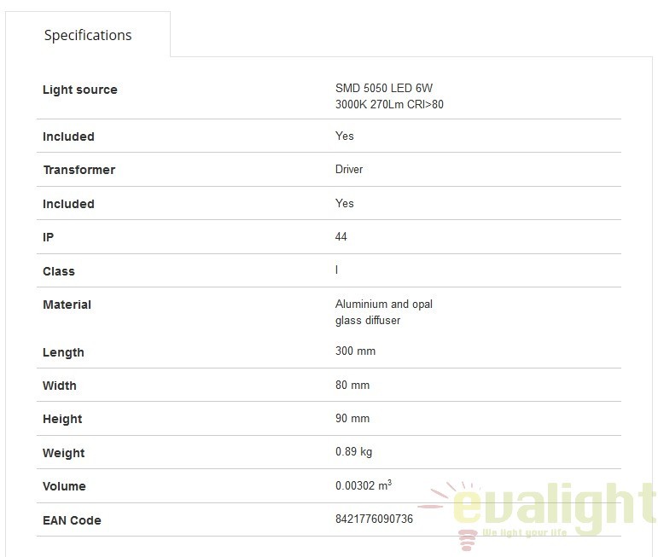Click Aluminium and opal glass diffuser text
Viewport: 658px width, 557px height.
(383, 312)
